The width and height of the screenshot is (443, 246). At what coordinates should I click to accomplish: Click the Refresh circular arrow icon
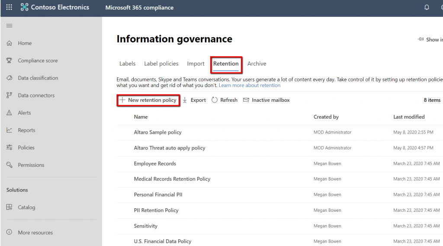(x=215, y=100)
